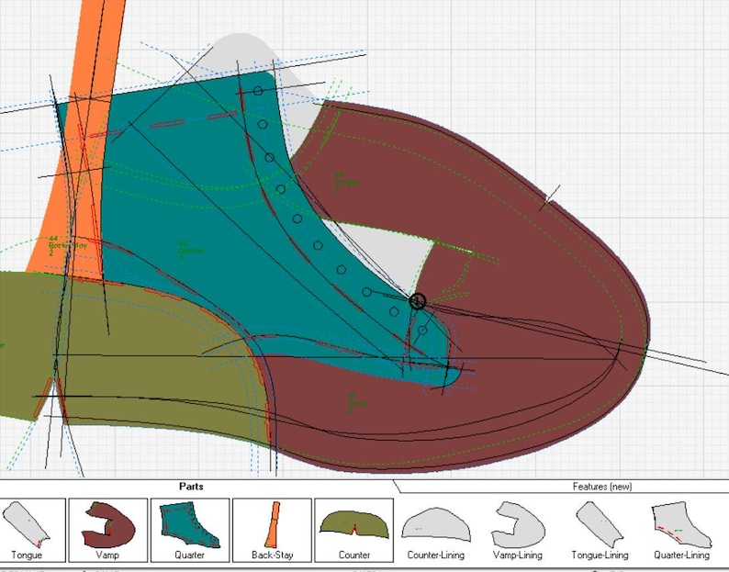The height and width of the screenshot is (572, 729).
Task: Select the Quarter part thumbnail
Action: coord(190,530)
